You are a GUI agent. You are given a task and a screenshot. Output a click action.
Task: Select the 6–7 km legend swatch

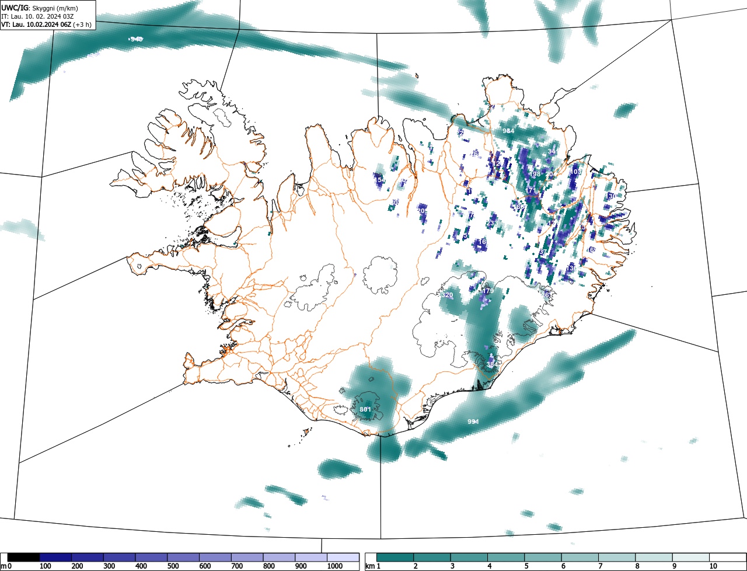580,558
